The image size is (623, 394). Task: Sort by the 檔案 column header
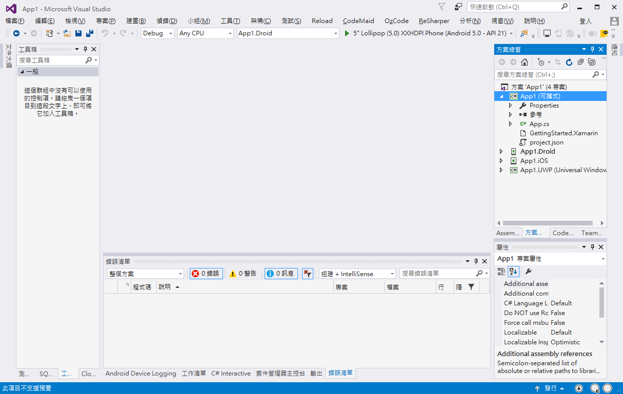click(x=411, y=287)
